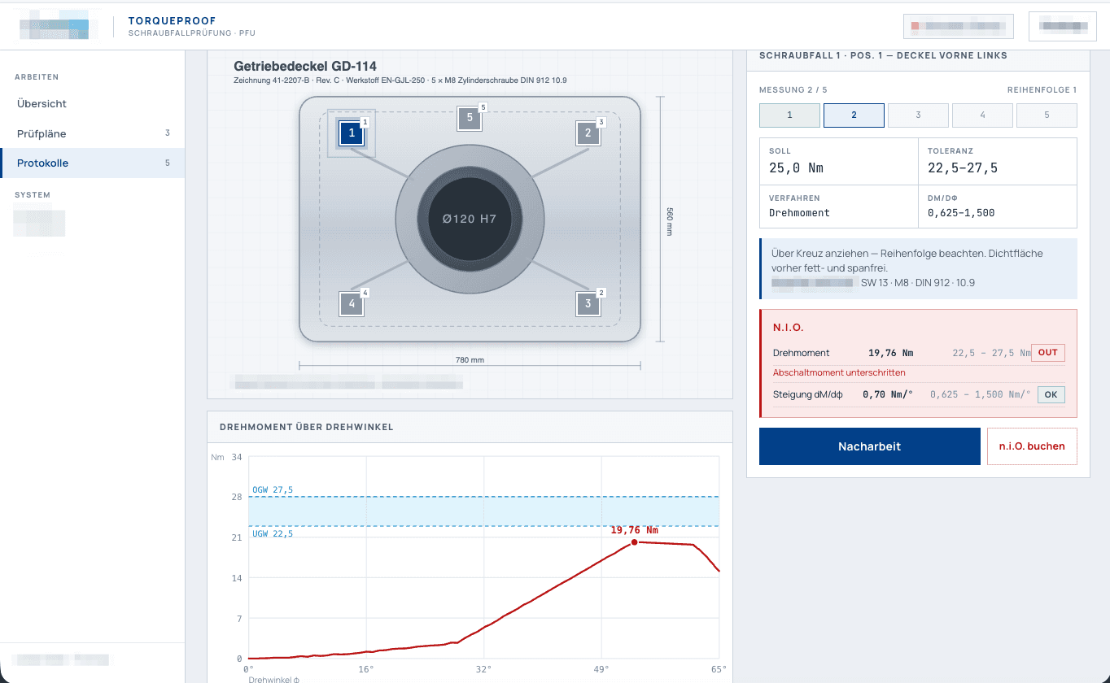The width and height of the screenshot is (1110, 683).
Task: Select screw position 5 on the cover drawing
Action: [470, 117]
